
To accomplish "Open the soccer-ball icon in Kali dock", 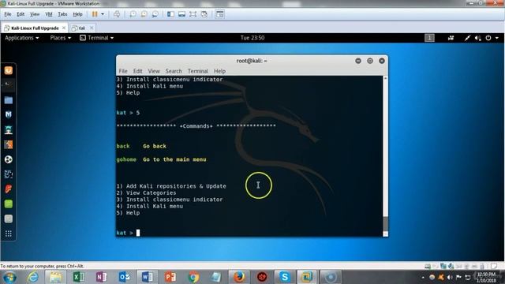I will 9,159.
